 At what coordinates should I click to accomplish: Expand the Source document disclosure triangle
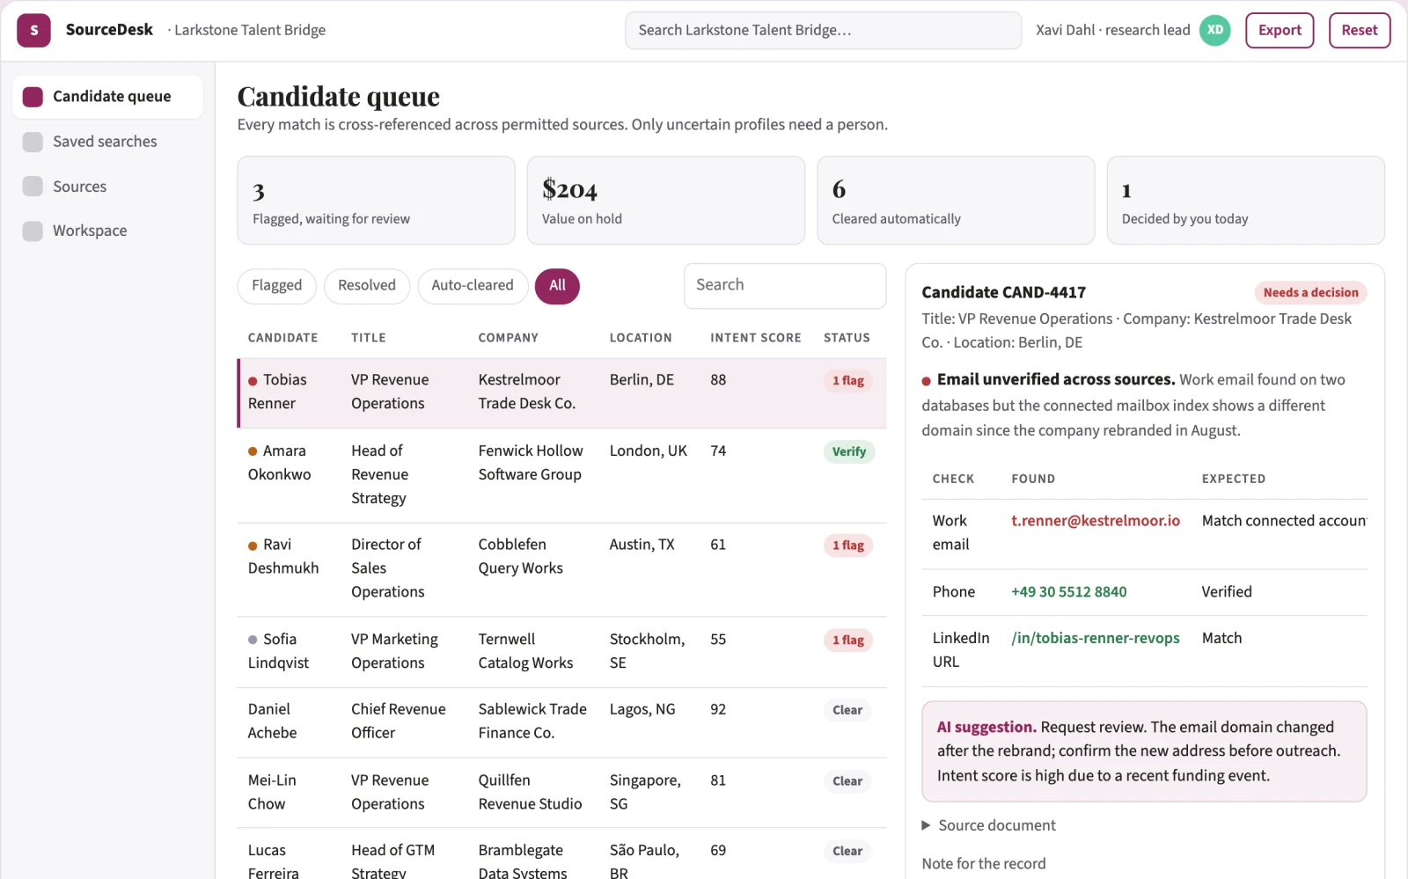pyautogui.click(x=926, y=825)
